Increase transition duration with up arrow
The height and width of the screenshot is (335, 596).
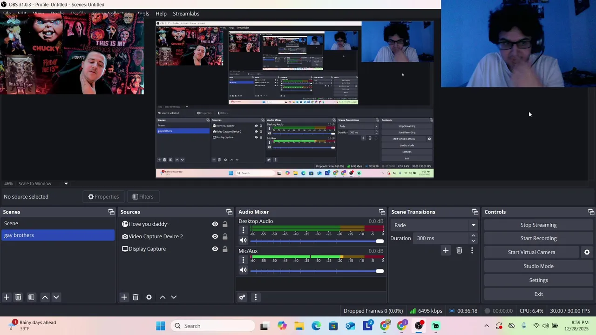[473, 235]
